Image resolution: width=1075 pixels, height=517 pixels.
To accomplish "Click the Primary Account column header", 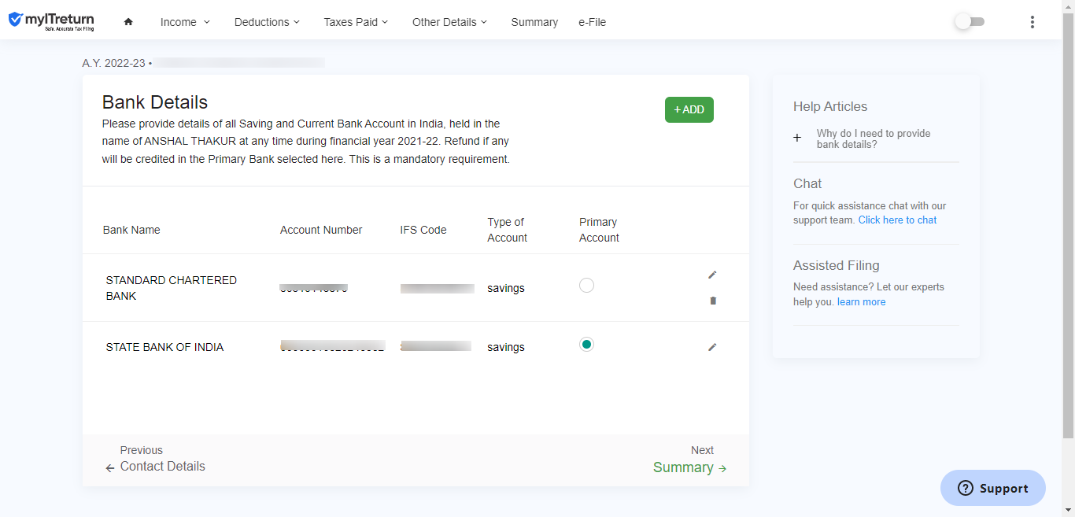I will click(600, 230).
